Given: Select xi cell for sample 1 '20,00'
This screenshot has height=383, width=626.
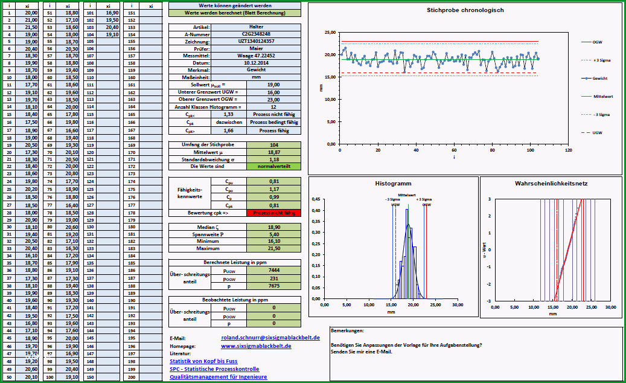Looking at the screenshot, I should (28, 13).
